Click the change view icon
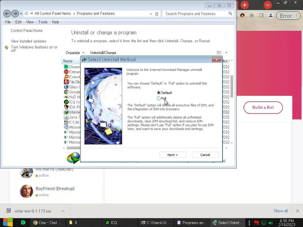This screenshot has width=303, height=227. [219, 53]
